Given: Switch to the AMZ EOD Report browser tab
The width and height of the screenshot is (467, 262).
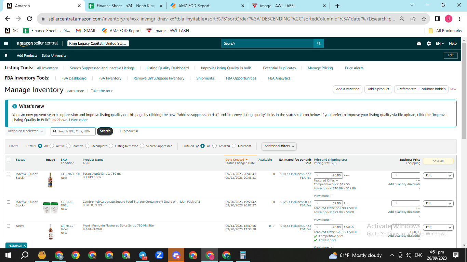Looking at the screenshot, I should [x=208, y=6].
